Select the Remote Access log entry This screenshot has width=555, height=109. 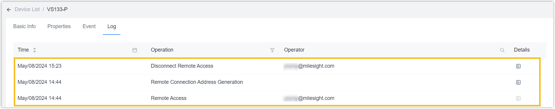(277, 98)
